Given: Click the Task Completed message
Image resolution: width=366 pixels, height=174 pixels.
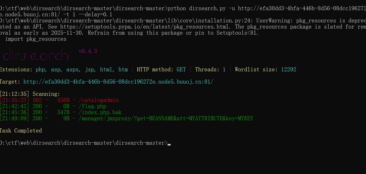Looking at the screenshot, I should (21, 131).
